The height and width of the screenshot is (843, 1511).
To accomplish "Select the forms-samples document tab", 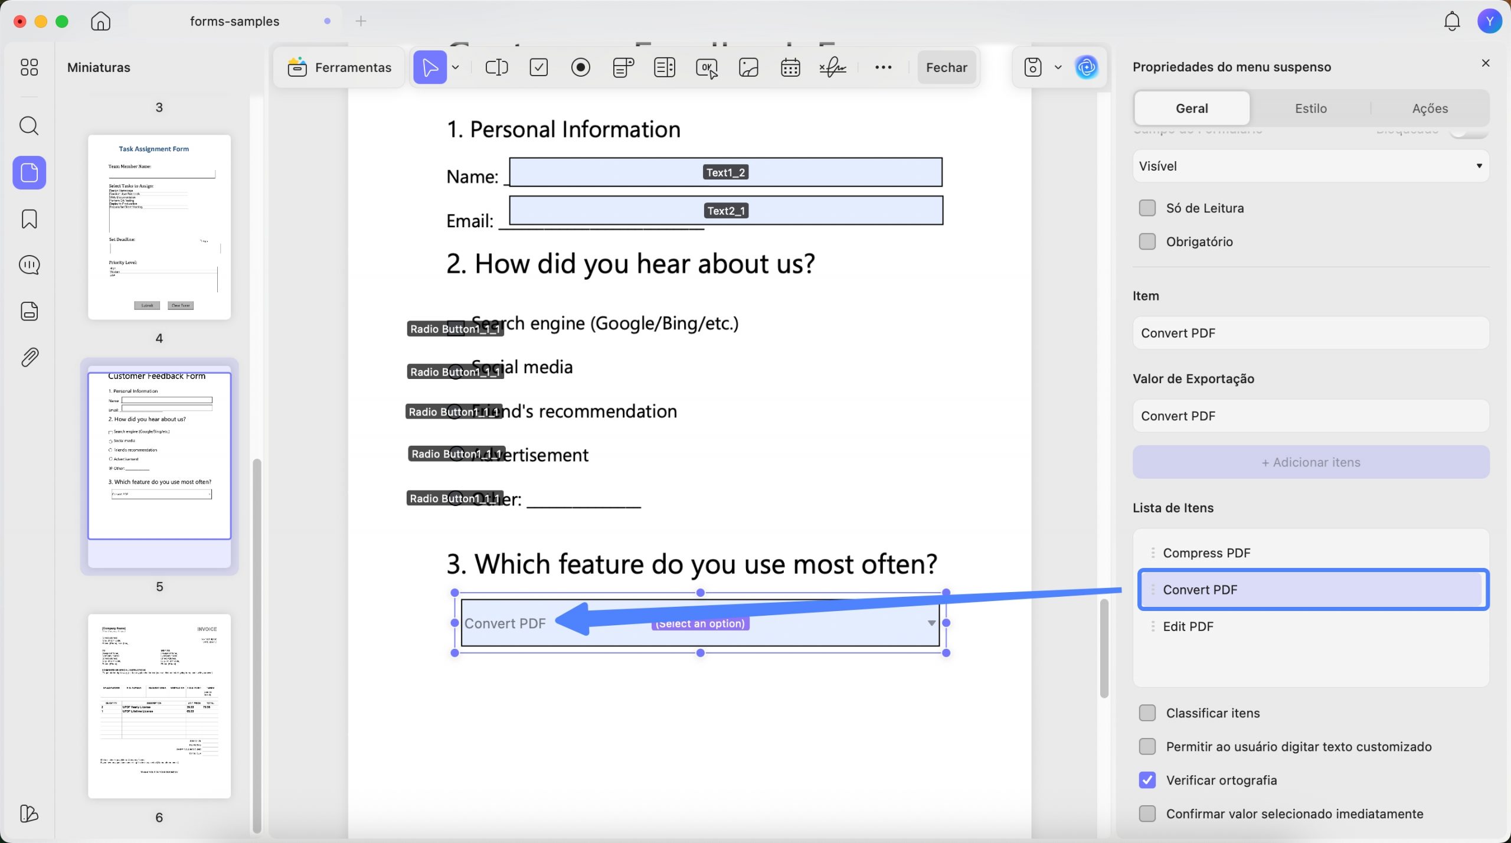I will point(234,21).
